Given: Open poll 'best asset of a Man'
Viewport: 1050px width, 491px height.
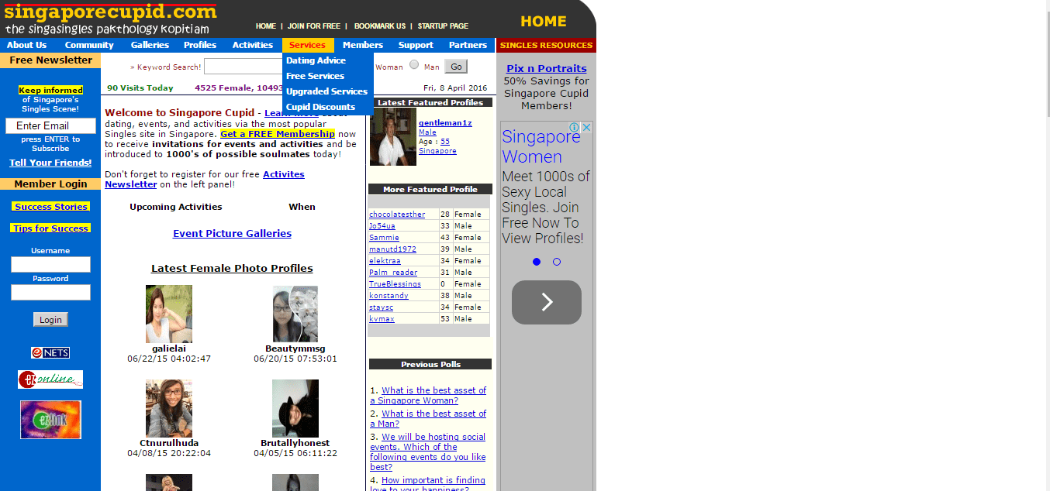Looking at the screenshot, I should (428, 419).
